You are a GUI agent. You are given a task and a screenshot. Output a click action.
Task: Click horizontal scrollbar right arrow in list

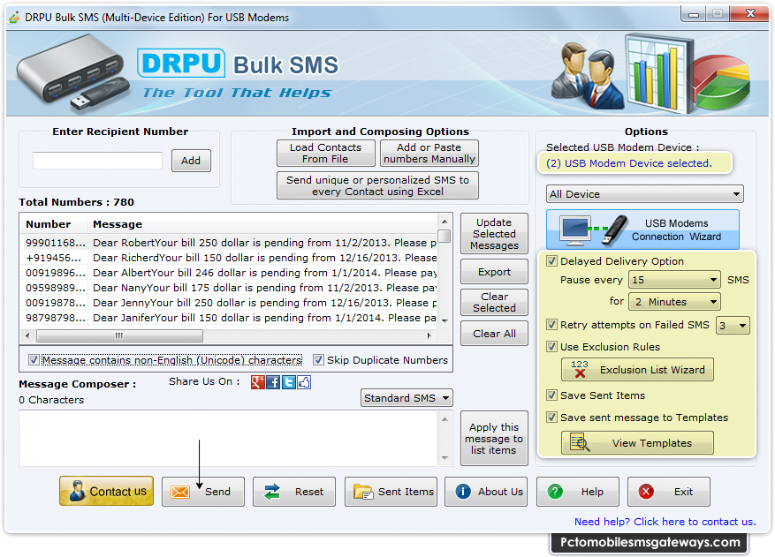click(x=429, y=335)
